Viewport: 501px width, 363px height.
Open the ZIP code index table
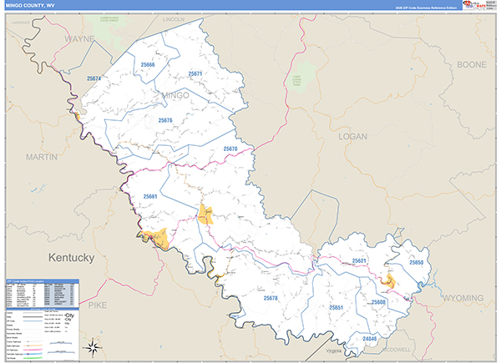point(42,293)
